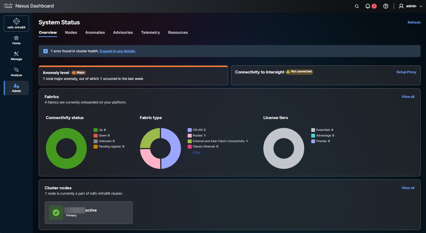
Task: Open the Analyze sidebar icon
Action: pyautogui.click(x=16, y=72)
